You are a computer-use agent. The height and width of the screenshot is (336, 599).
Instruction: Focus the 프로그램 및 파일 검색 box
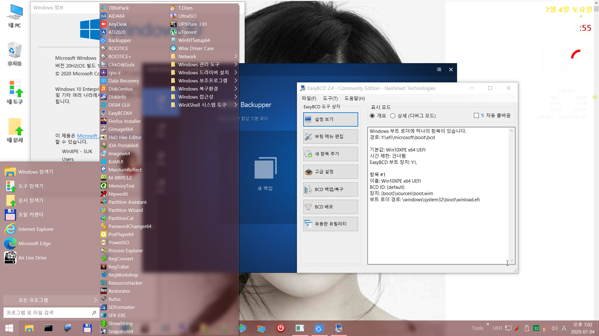pos(51,312)
